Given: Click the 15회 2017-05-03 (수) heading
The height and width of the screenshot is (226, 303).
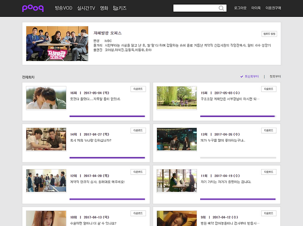Looking at the screenshot, I should (x=220, y=93).
